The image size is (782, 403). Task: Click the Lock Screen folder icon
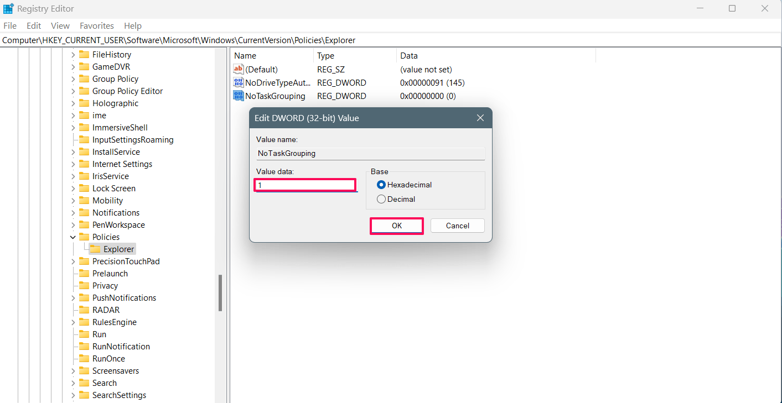click(x=84, y=189)
